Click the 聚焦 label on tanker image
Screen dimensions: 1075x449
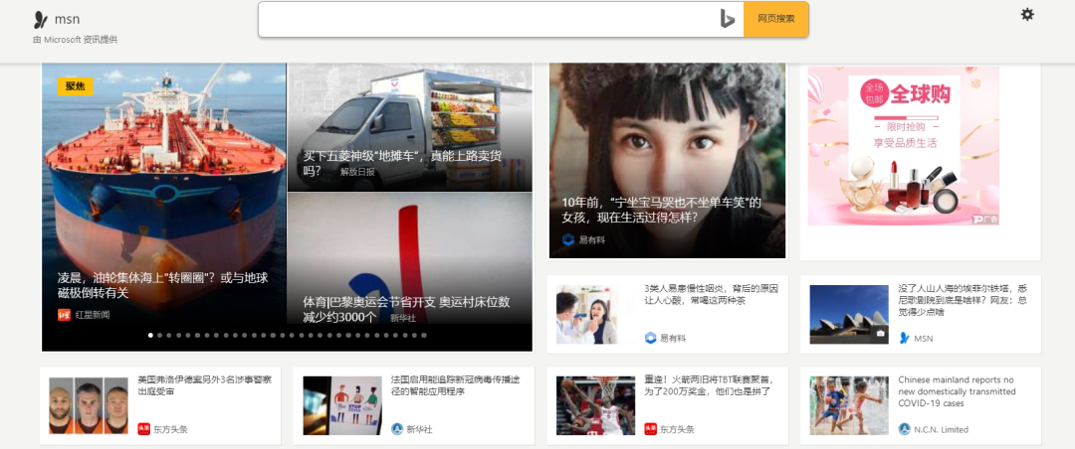[x=75, y=86]
